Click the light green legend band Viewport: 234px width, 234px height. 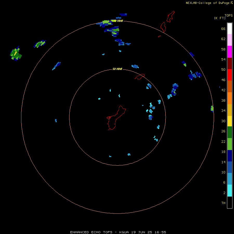tap(230, 144)
